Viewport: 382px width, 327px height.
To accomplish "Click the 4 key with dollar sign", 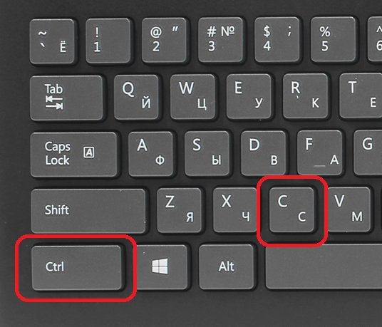I will 277,39.
